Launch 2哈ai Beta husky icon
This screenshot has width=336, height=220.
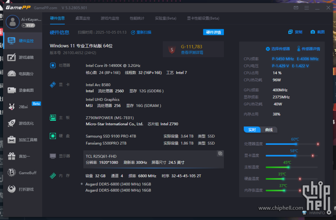tap(23, 107)
